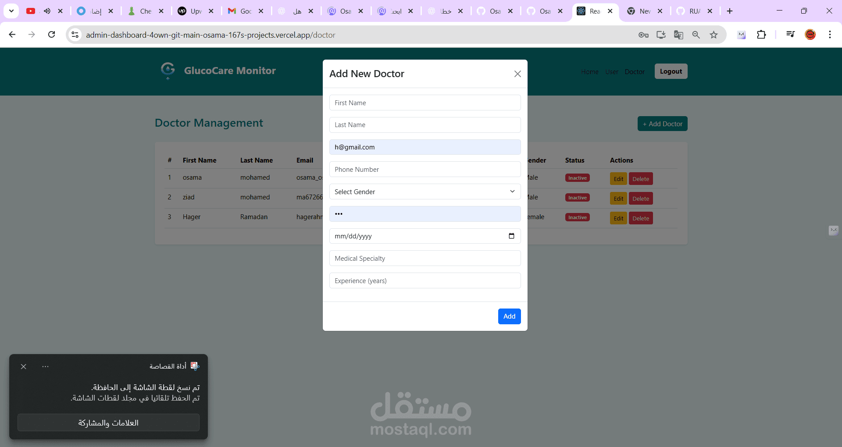Bookmark this page with the star icon
Viewport: 842px width, 447px height.
point(714,35)
